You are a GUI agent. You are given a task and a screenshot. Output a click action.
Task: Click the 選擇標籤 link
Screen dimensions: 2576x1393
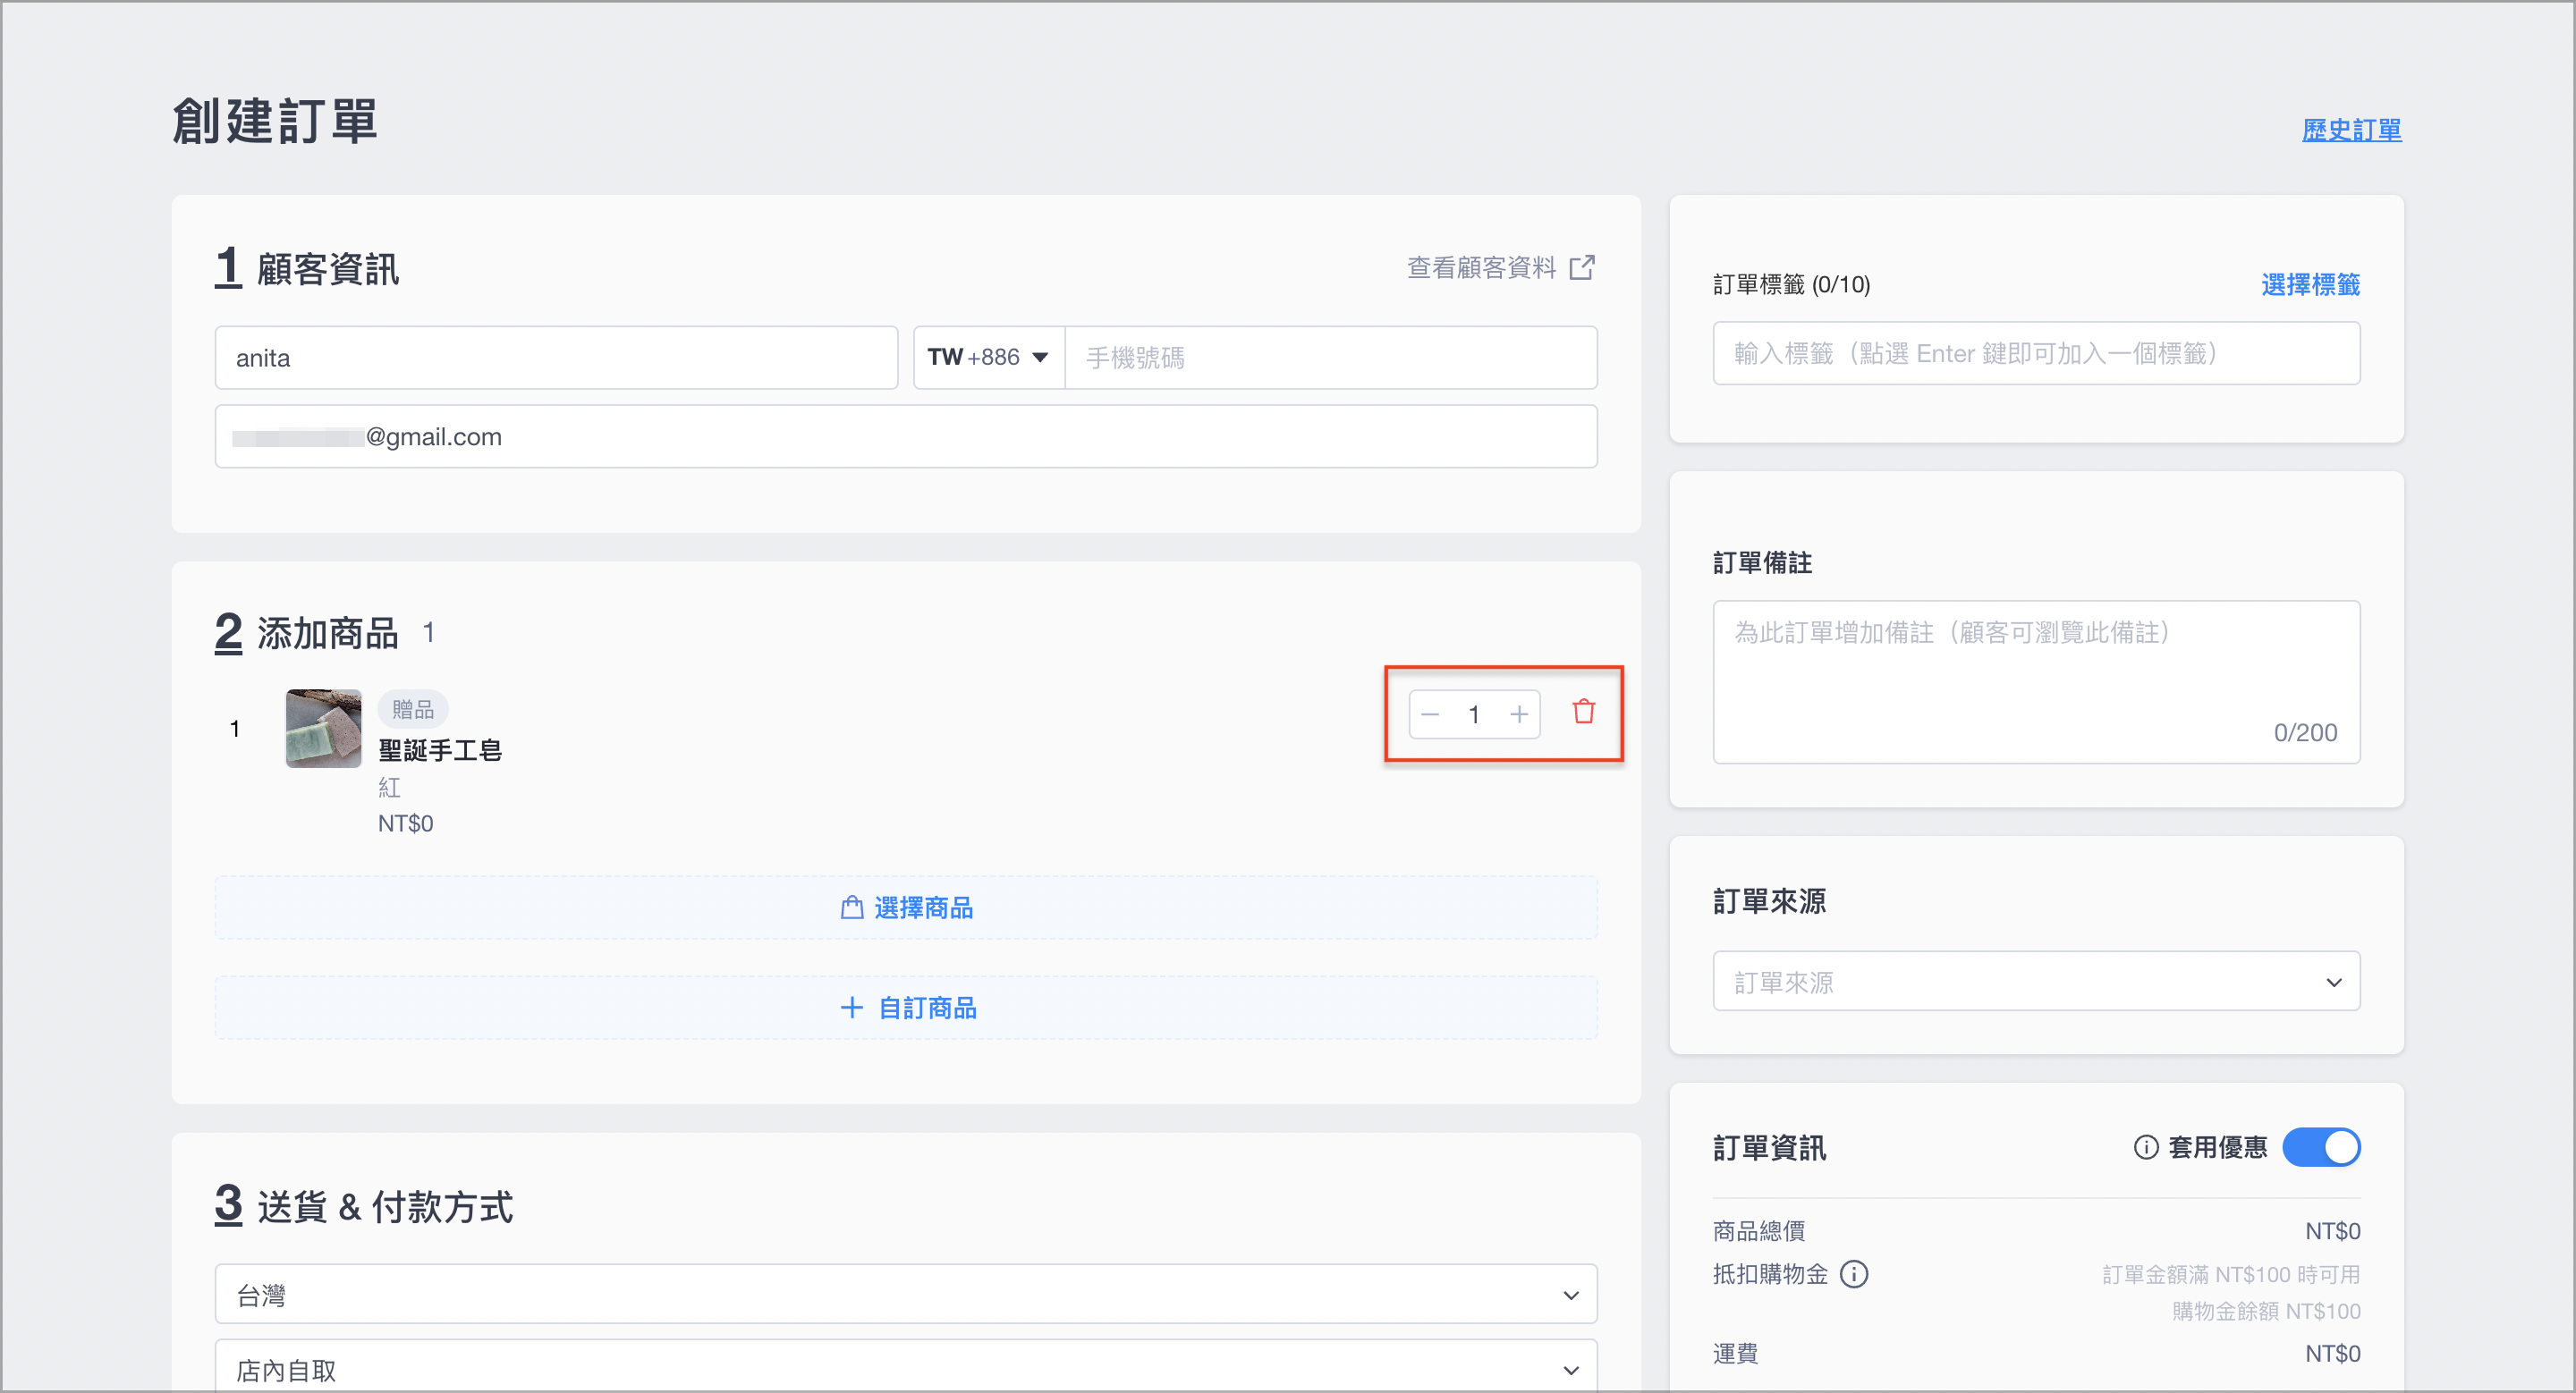tap(2310, 285)
